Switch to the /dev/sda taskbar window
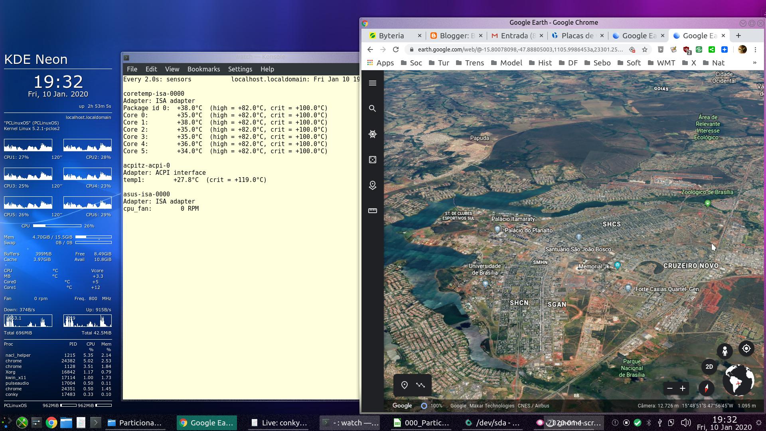The width and height of the screenshot is (766, 431). 494,423
